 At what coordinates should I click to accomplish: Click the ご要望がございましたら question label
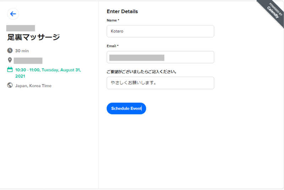click(142, 72)
